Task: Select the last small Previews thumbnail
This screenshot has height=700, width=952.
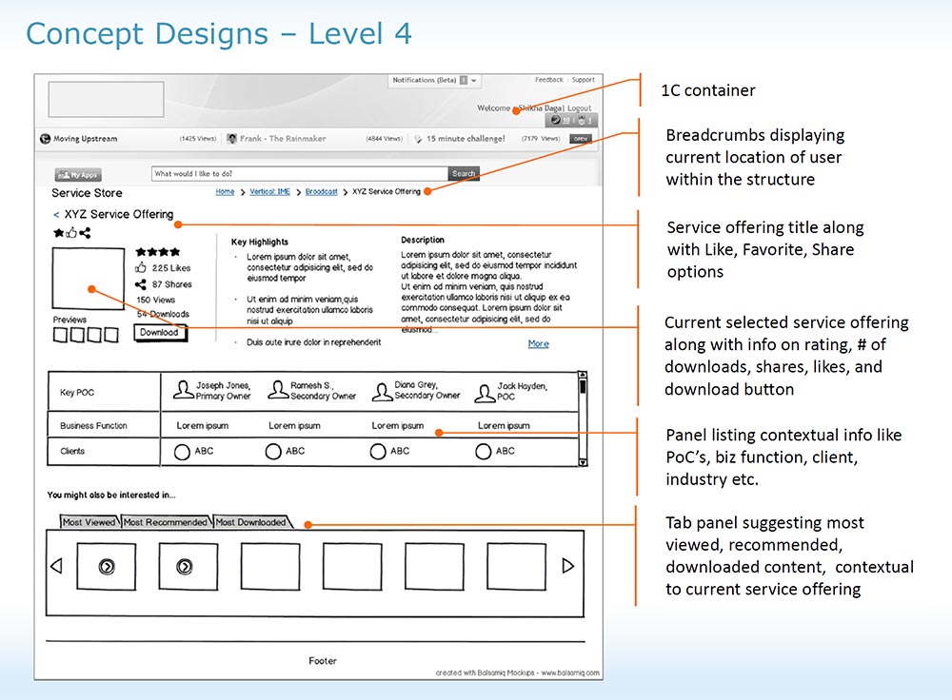Action: click(x=111, y=335)
